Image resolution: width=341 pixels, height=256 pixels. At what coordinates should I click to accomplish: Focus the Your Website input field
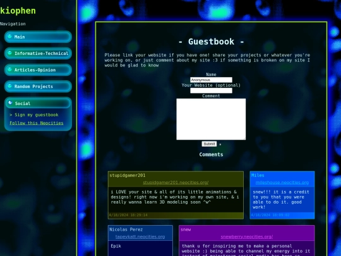click(211, 90)
